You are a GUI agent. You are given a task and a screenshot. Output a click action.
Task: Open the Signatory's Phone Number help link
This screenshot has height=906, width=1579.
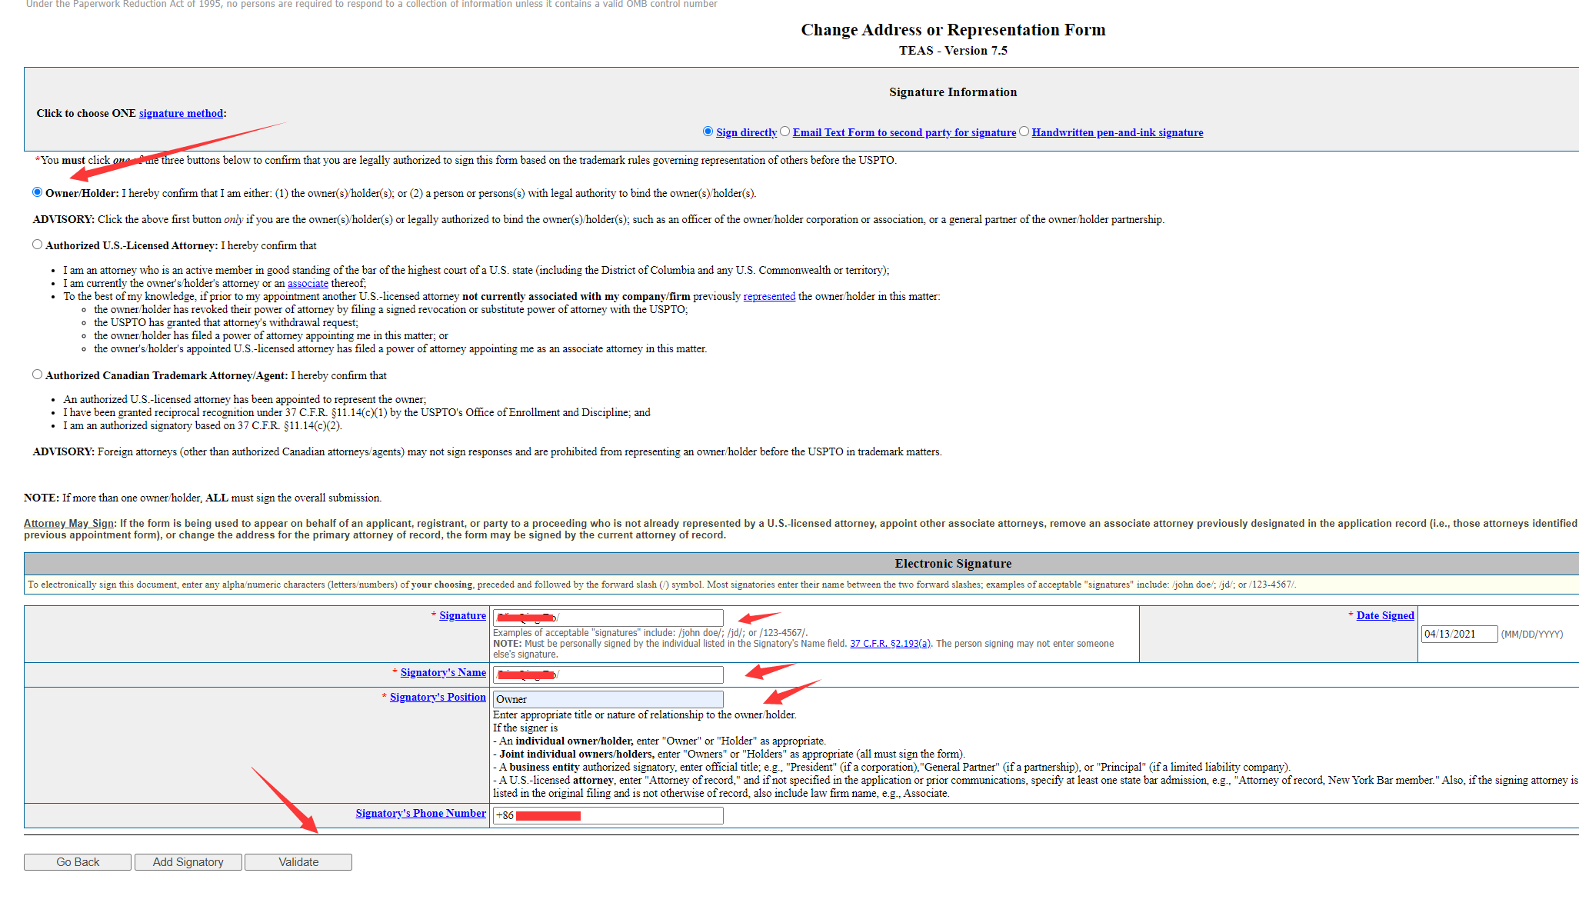[421, 813]
